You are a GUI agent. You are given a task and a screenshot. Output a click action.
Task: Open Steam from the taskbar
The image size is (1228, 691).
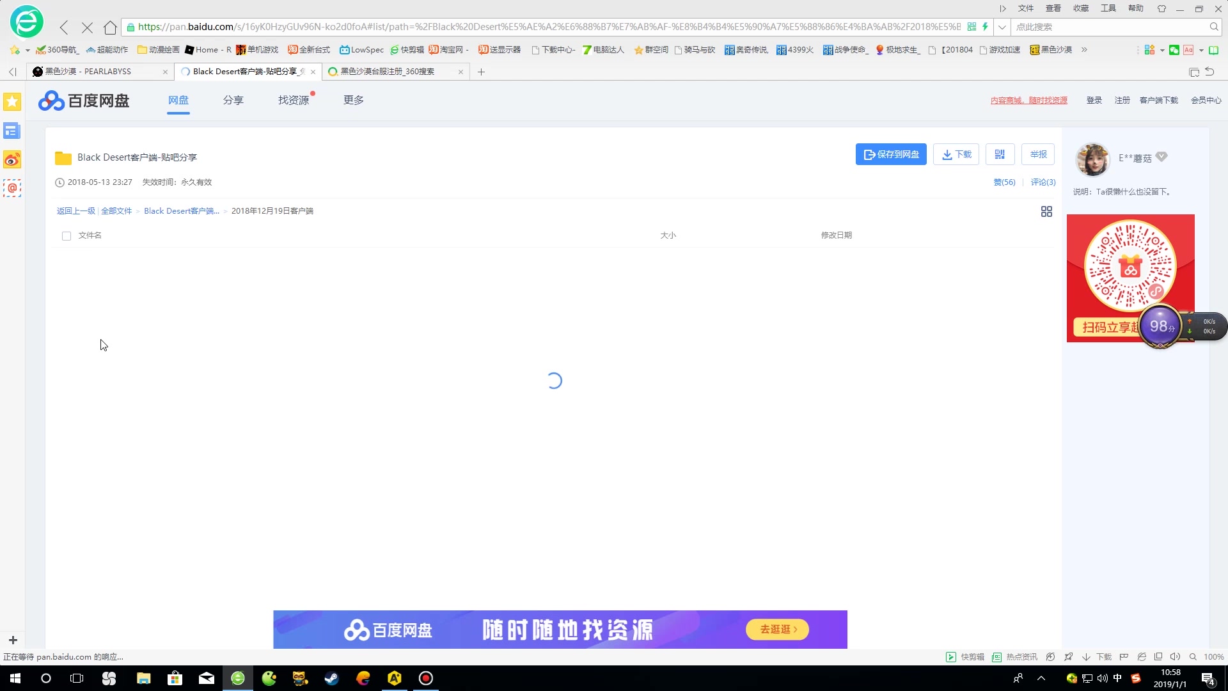[331, 678]
